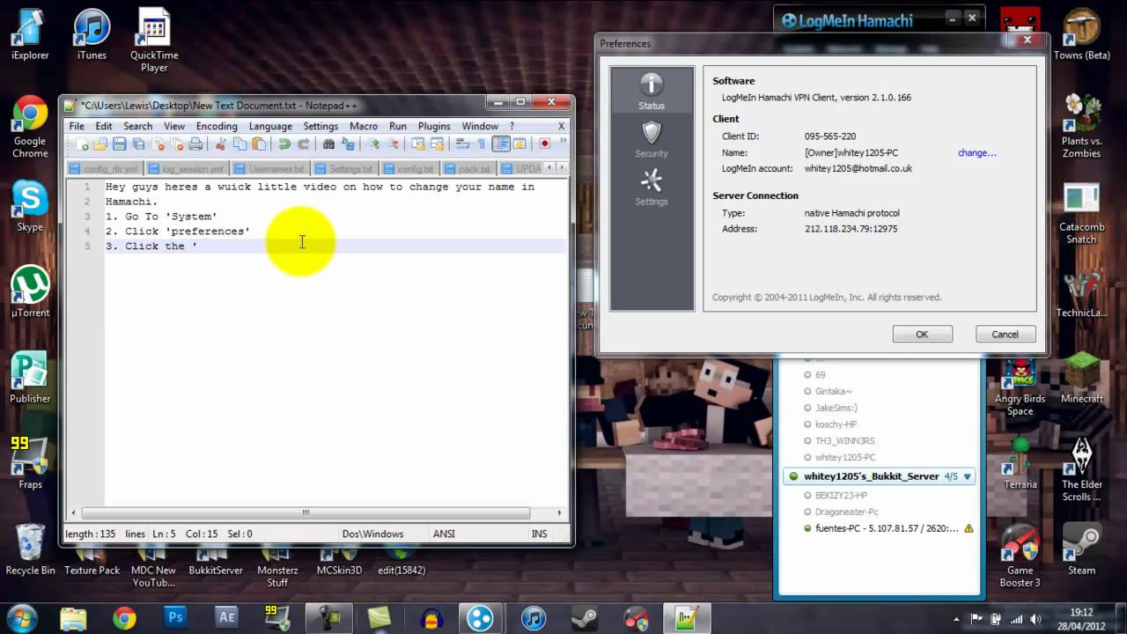Click OK in the Preferences dialog

(x=922, y=335)
